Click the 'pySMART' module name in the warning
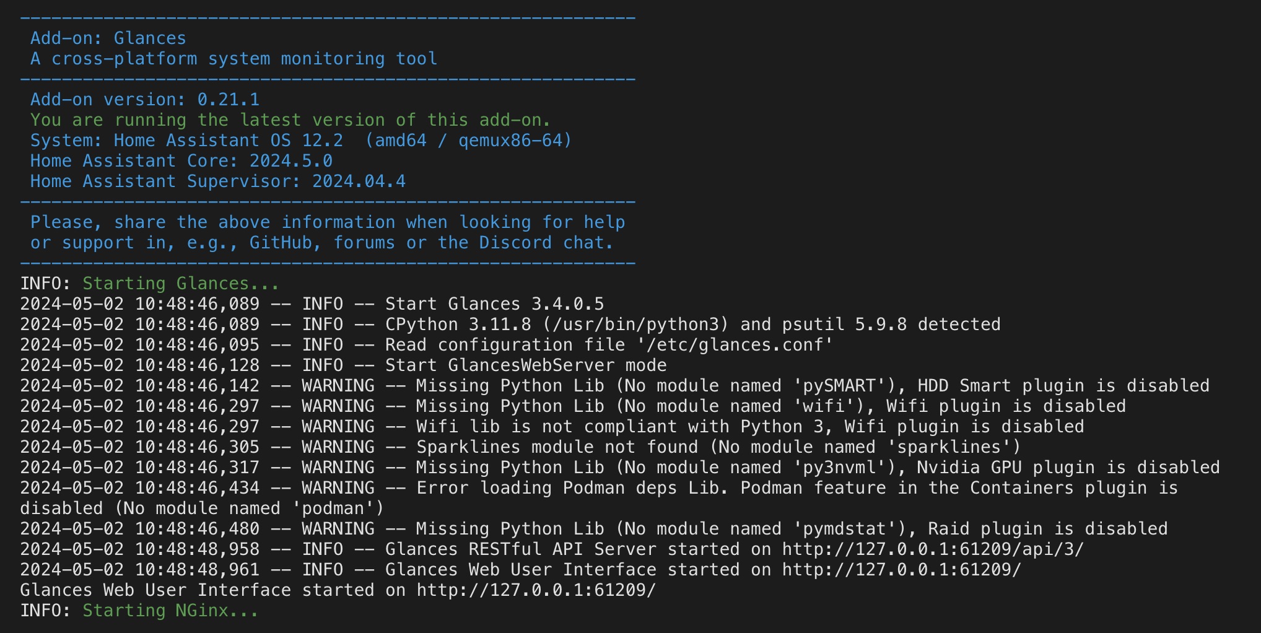The height and width of the screenshot is (633, 1261). click(x=840, y=386)
